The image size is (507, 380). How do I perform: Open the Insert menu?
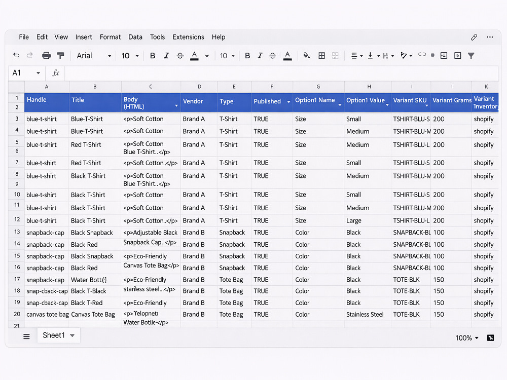tap(84, 37)
